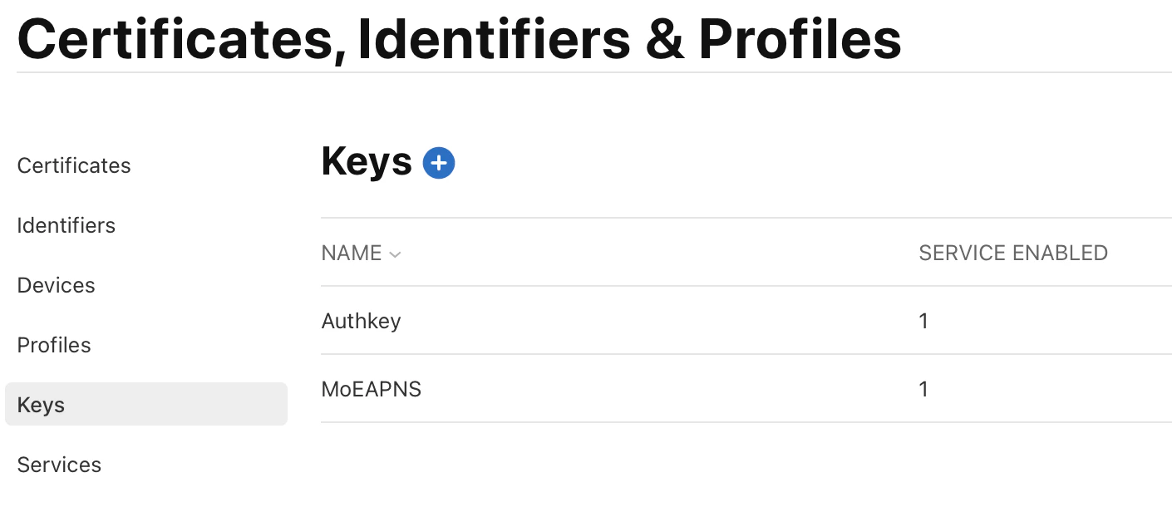Select the MoEAPNS table row
The width and height of the screenshot is (1172, 507).
[582, 389]
